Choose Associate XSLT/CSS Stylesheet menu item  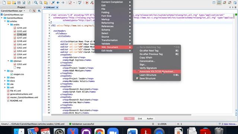tap(157, 71)
